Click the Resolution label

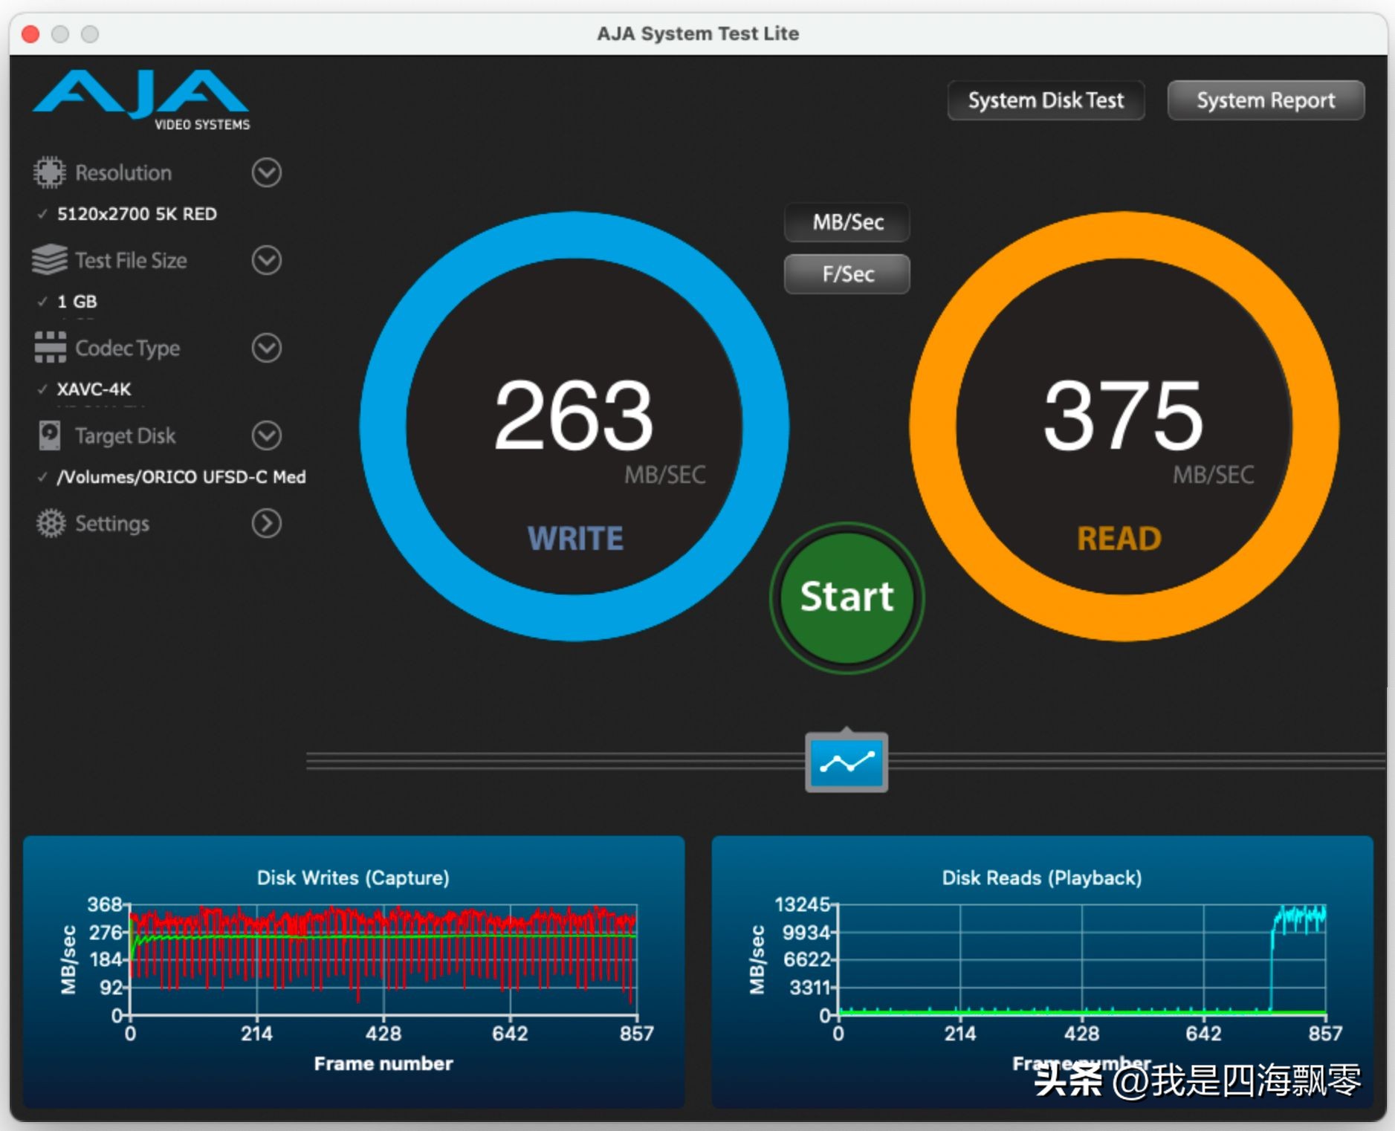click(123, 173)
